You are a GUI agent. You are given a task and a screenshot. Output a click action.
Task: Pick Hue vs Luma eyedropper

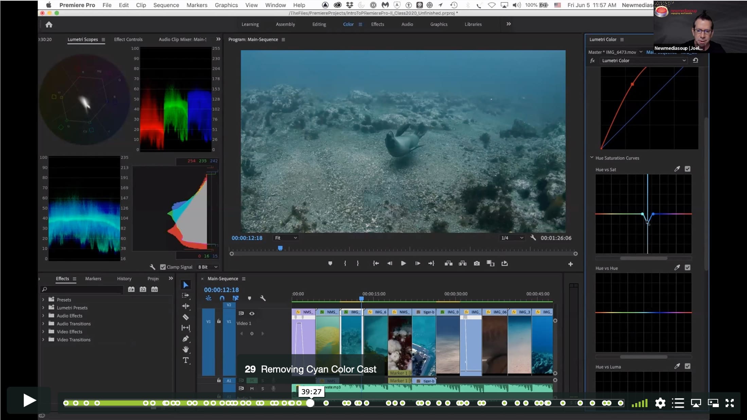point(677,366)
